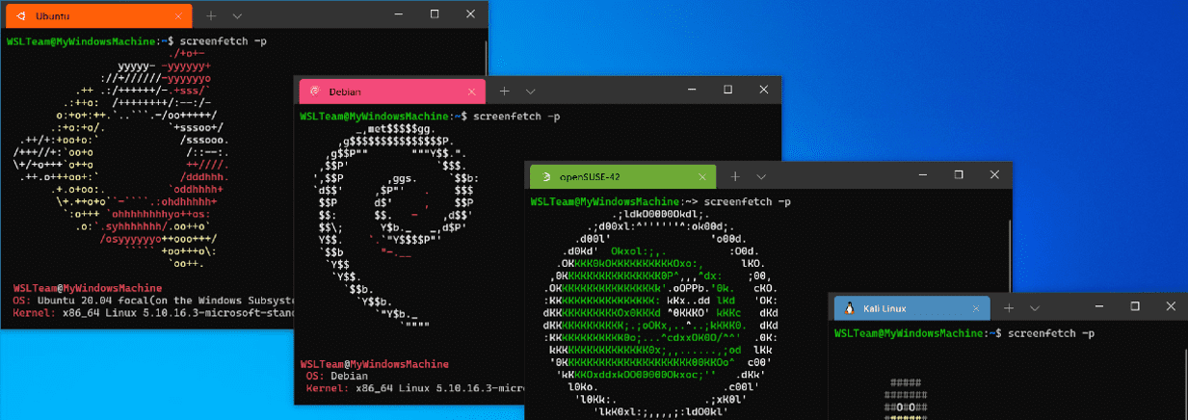
Task: Open profile dropdown in Kali Linux window
Action: tap(1034, 308)
